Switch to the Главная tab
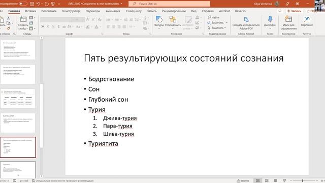 pyautogui.click(x=14, y=11)
